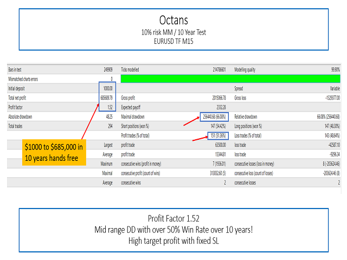The image size is (347, 260).
Task: Click 'profit trade' label in Average row
Action: pyautogui.click(x=128, y=154)
